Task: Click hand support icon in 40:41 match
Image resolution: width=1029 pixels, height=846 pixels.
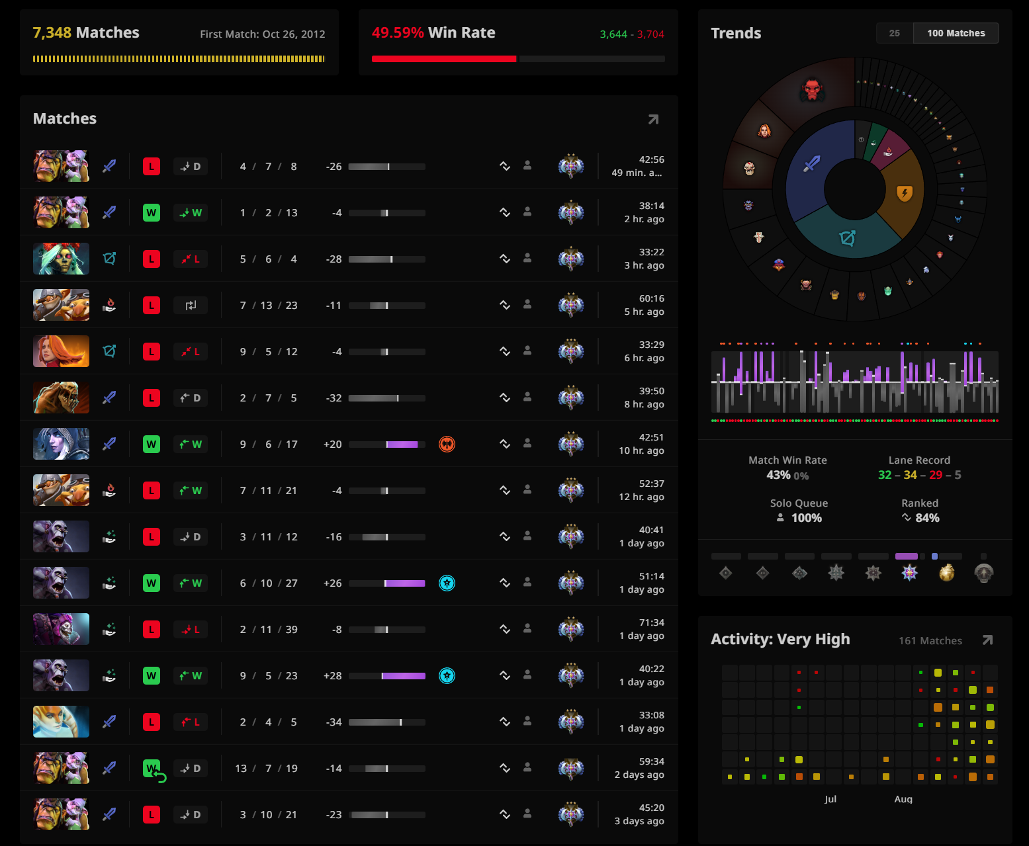Action: click(109, 536)
